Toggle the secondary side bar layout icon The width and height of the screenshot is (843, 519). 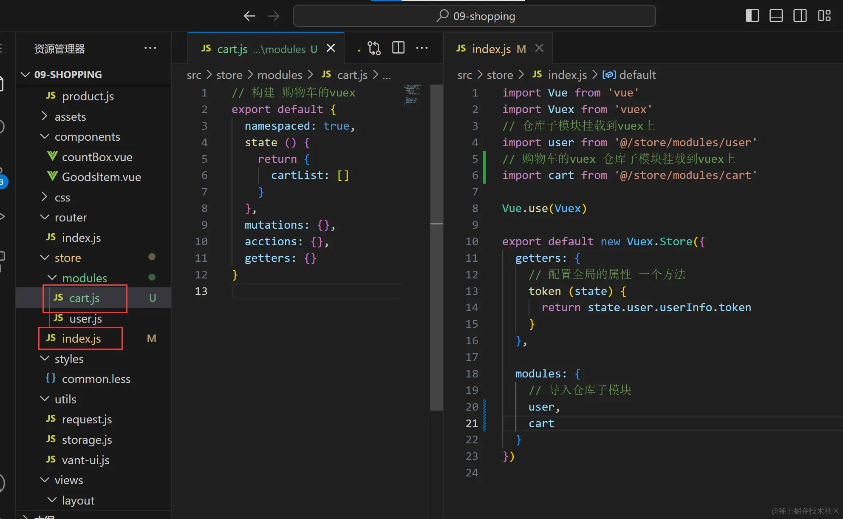point(800,16)
